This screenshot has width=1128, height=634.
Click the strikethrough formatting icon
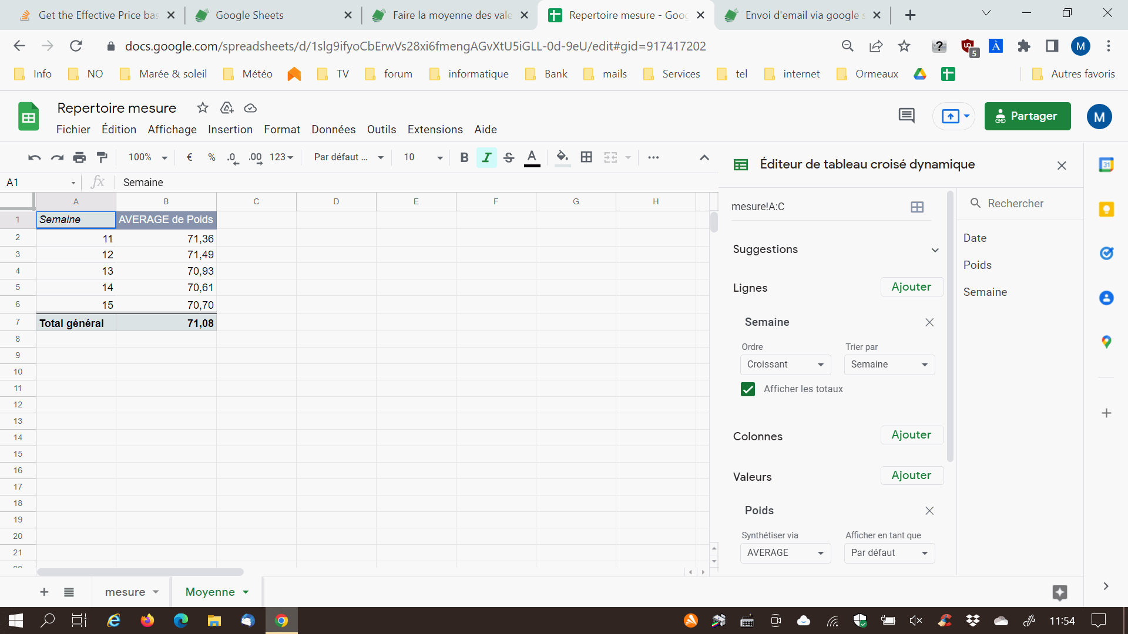coord(509,157)
